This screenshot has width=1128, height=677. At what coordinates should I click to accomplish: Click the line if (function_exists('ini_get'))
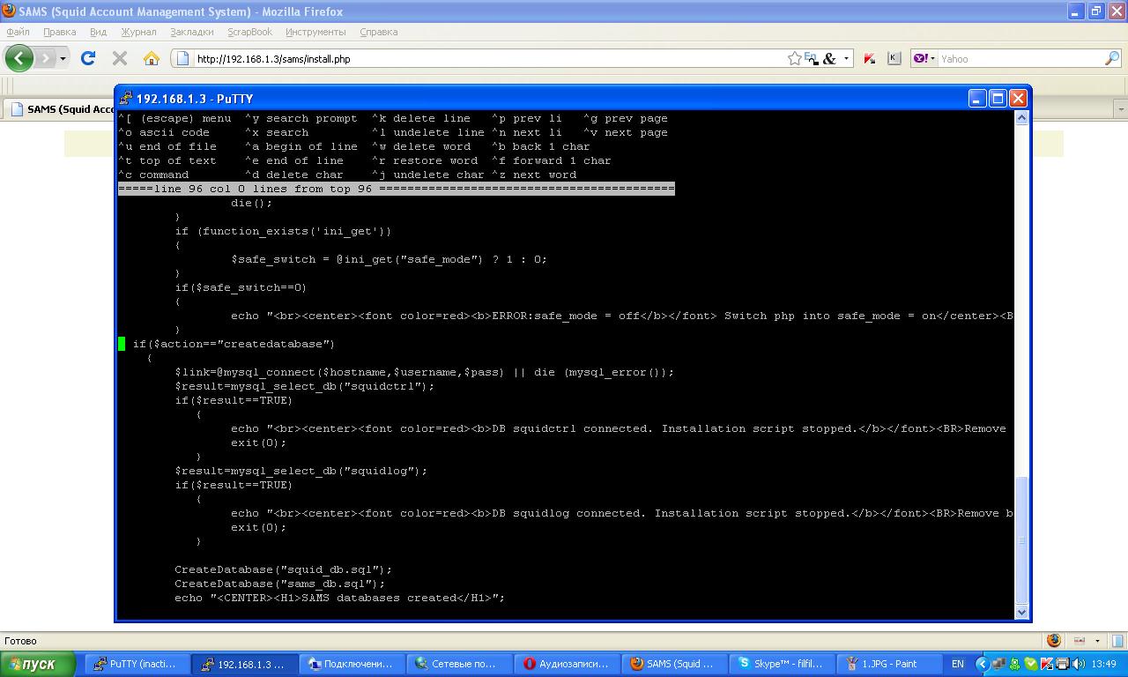tap(283, 231)
